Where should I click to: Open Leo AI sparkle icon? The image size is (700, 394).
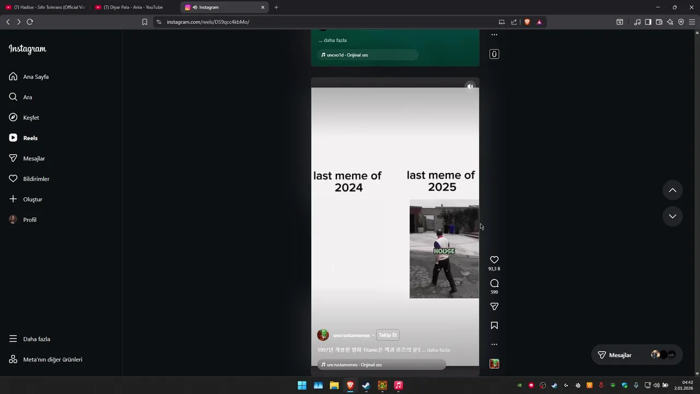pos(670,22)
